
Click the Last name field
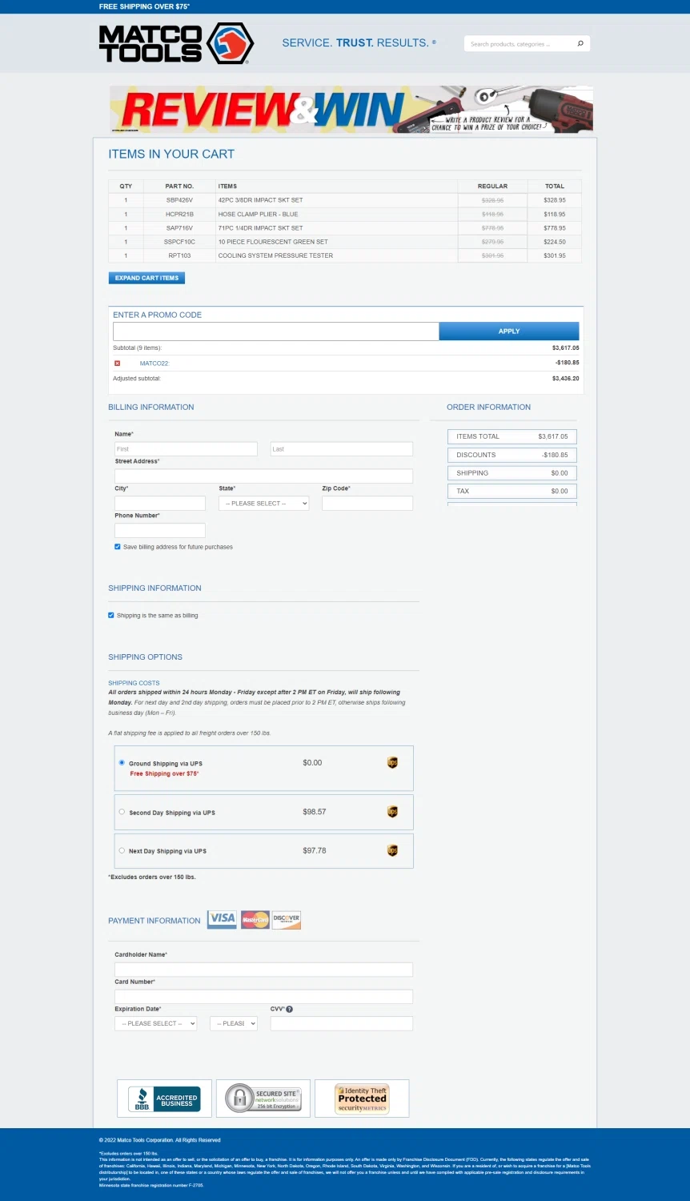pos(342,449)
